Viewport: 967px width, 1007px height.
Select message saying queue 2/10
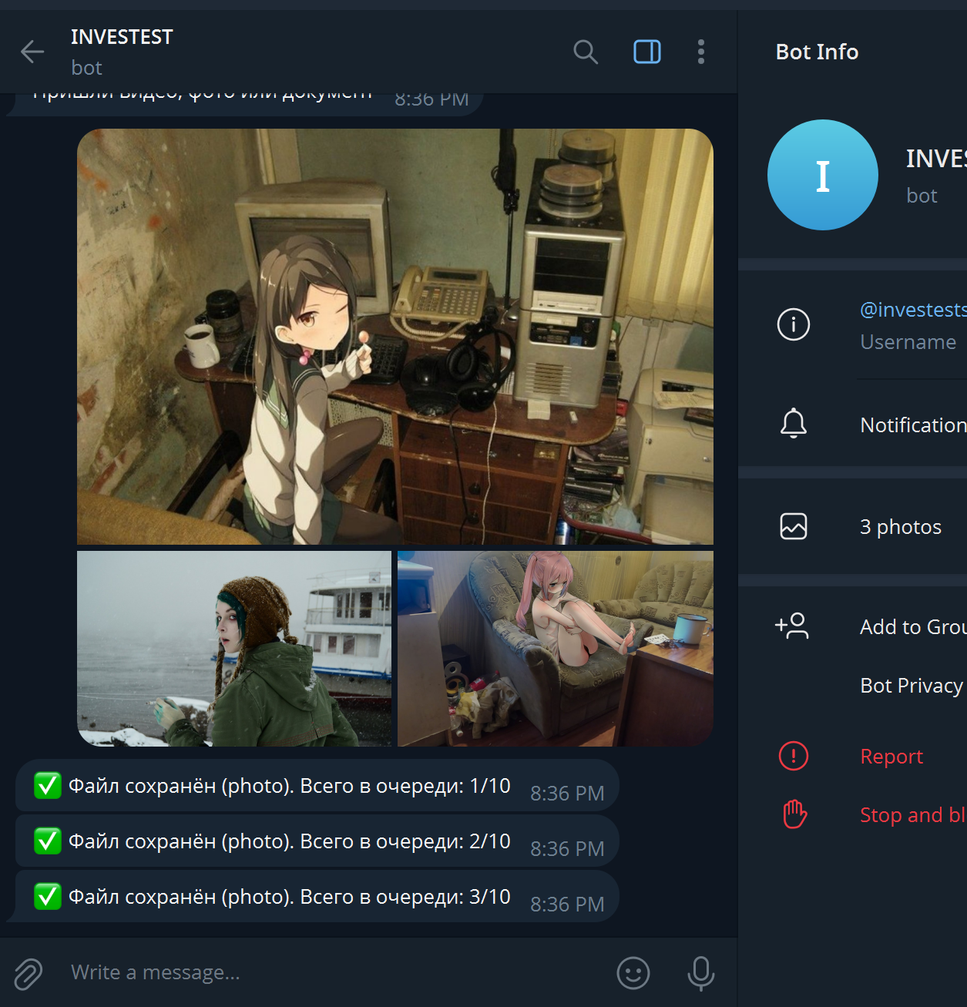click(x=317, y=841)
